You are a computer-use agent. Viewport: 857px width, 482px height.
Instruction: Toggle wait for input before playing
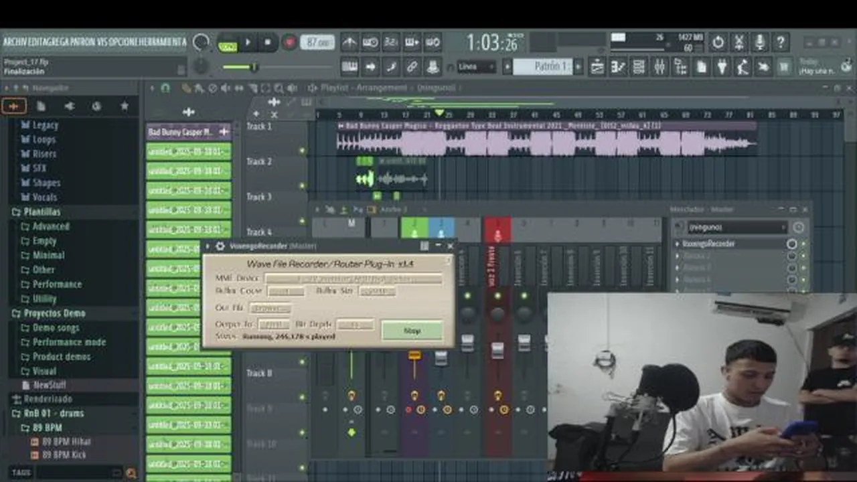(370, 43)
